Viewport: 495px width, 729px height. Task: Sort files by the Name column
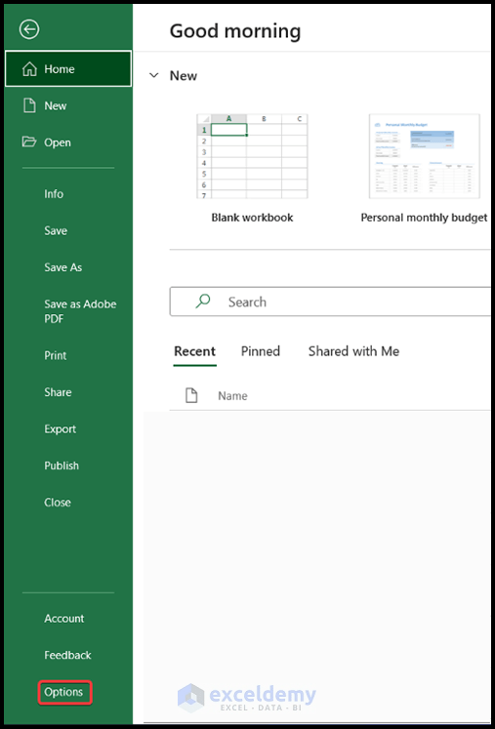[232, 396]
